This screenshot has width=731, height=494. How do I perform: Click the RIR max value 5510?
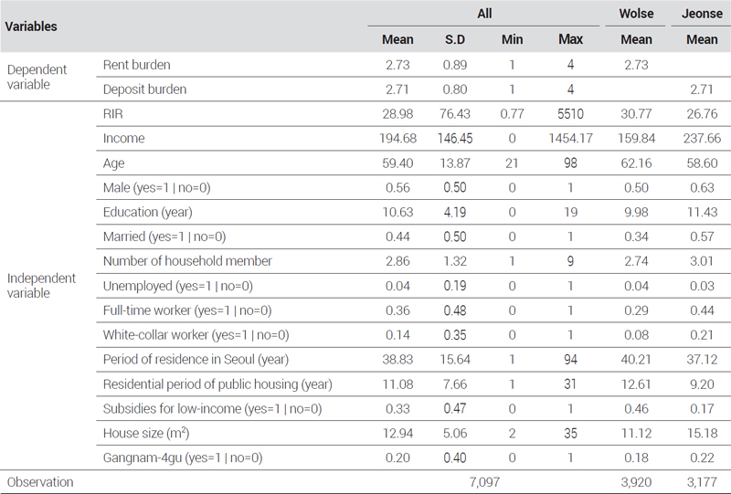click(571, 114)
